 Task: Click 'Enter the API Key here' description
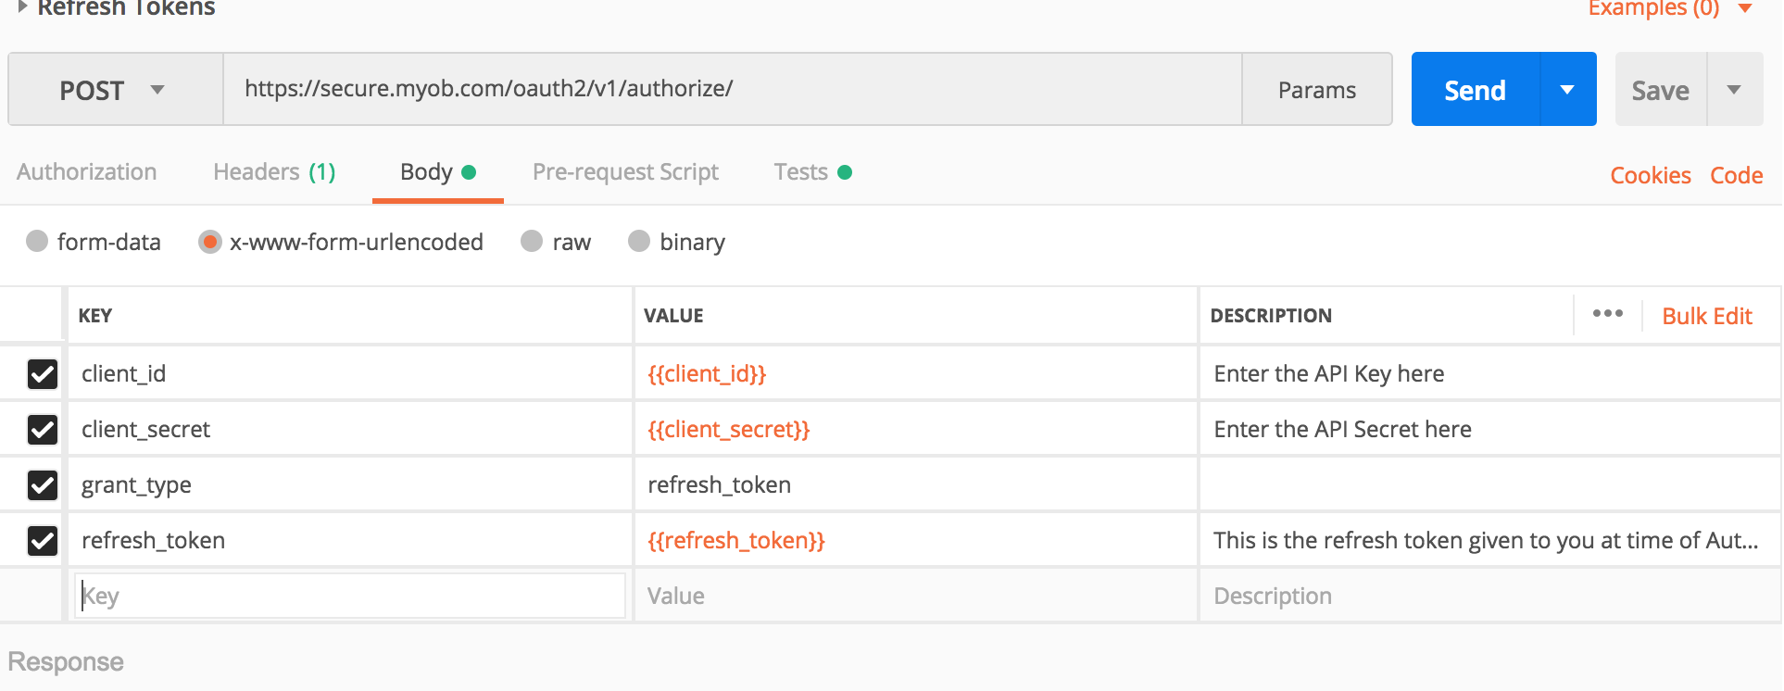coord(1328,374)
